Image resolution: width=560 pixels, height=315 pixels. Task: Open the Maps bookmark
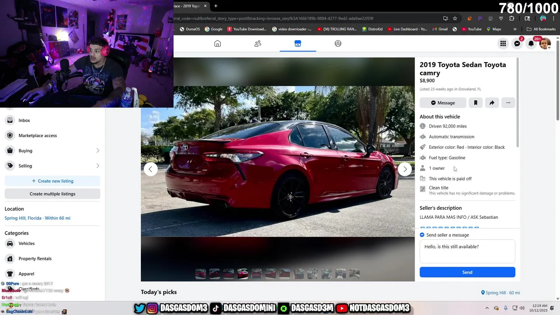click(493, 29)
